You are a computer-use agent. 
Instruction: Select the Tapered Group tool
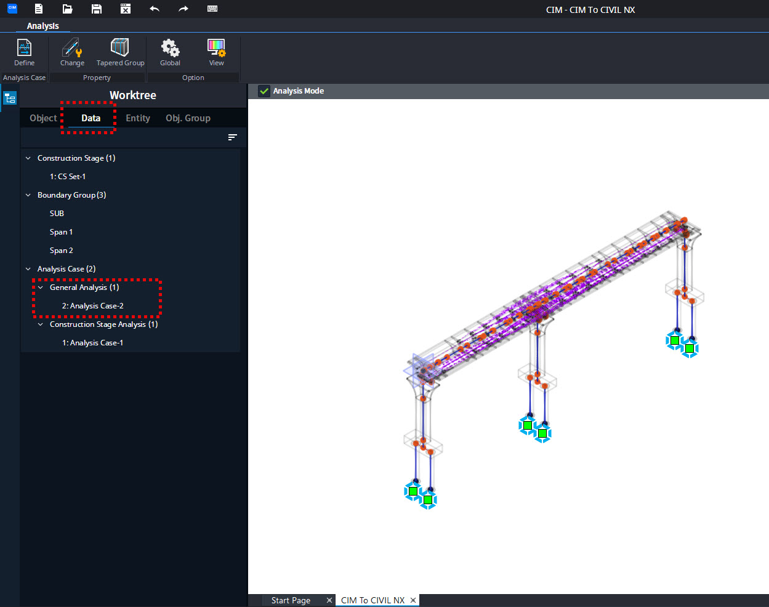coord(120,48)
